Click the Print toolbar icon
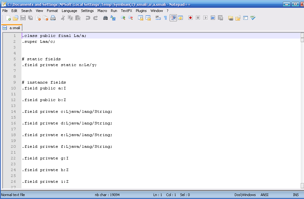This screenshot has width=304, height=199. (x=53, y=18)
